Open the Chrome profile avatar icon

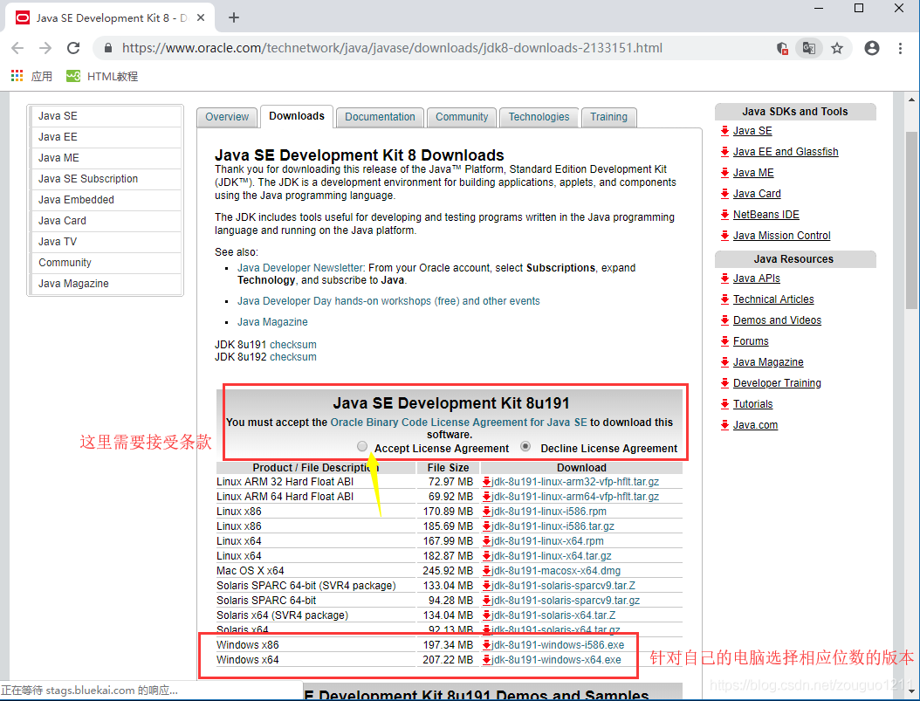(x=872, y=48)
